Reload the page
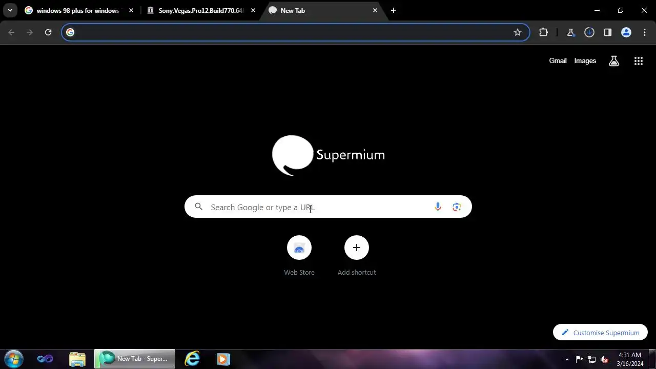 [48, 32]
